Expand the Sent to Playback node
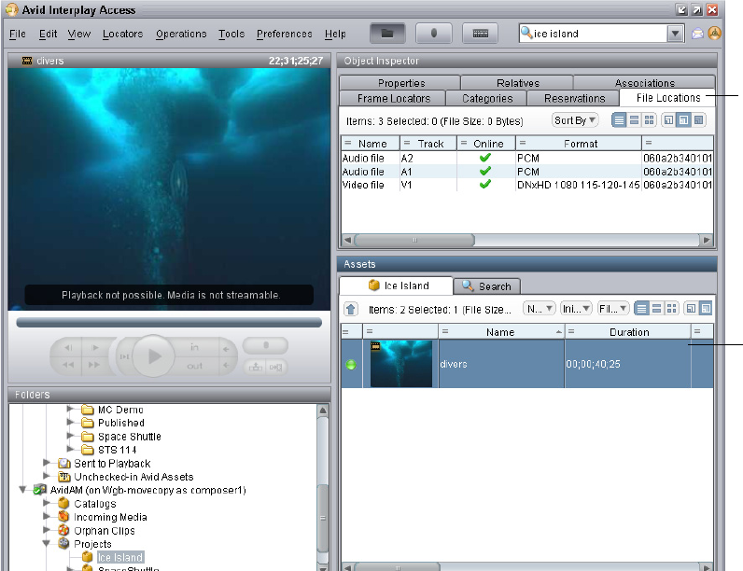This screenshot has width=743, height=571. point(47,463)
